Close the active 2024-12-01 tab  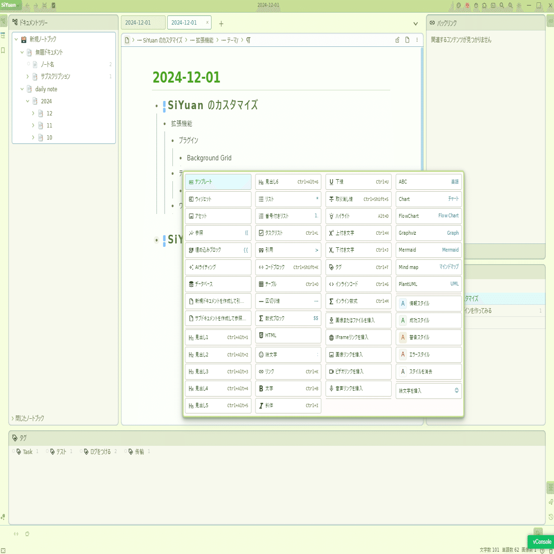click(207, 22)
